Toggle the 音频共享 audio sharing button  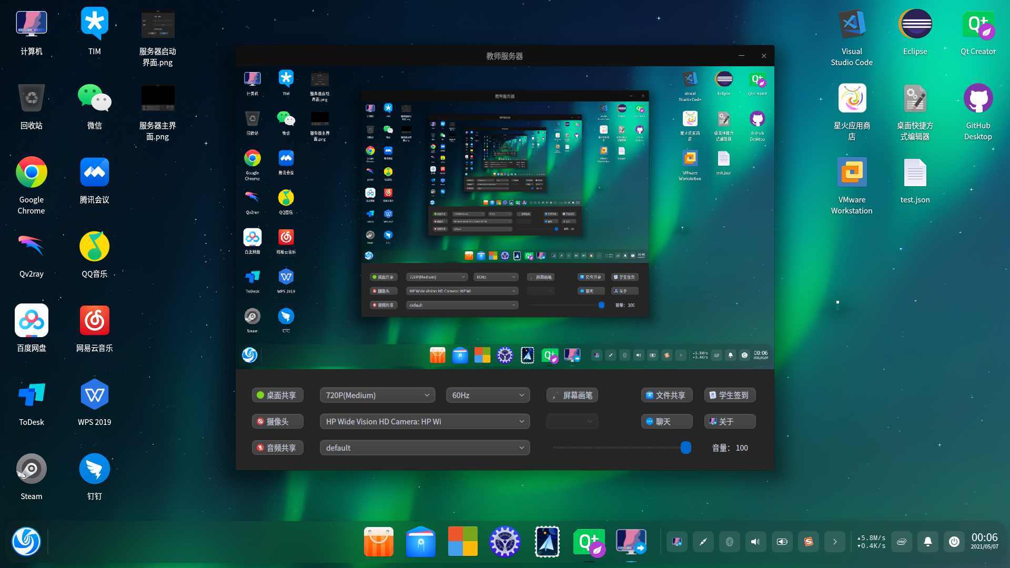[277, 448]
